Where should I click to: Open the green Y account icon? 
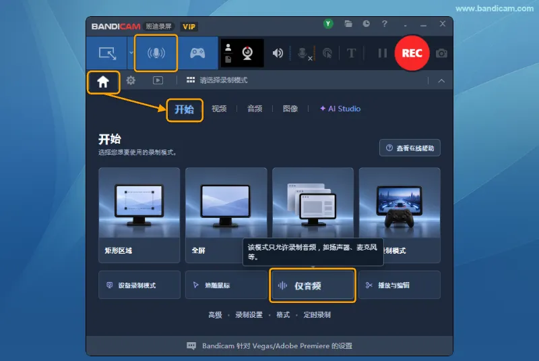tap(328, 24)
